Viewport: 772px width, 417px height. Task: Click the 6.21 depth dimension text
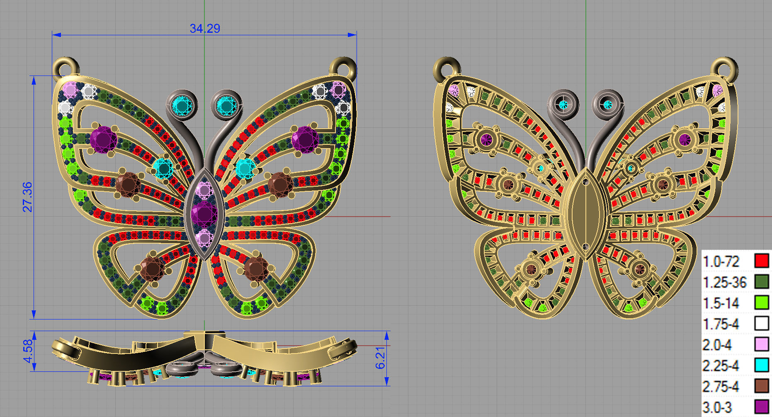coord(380,358)
